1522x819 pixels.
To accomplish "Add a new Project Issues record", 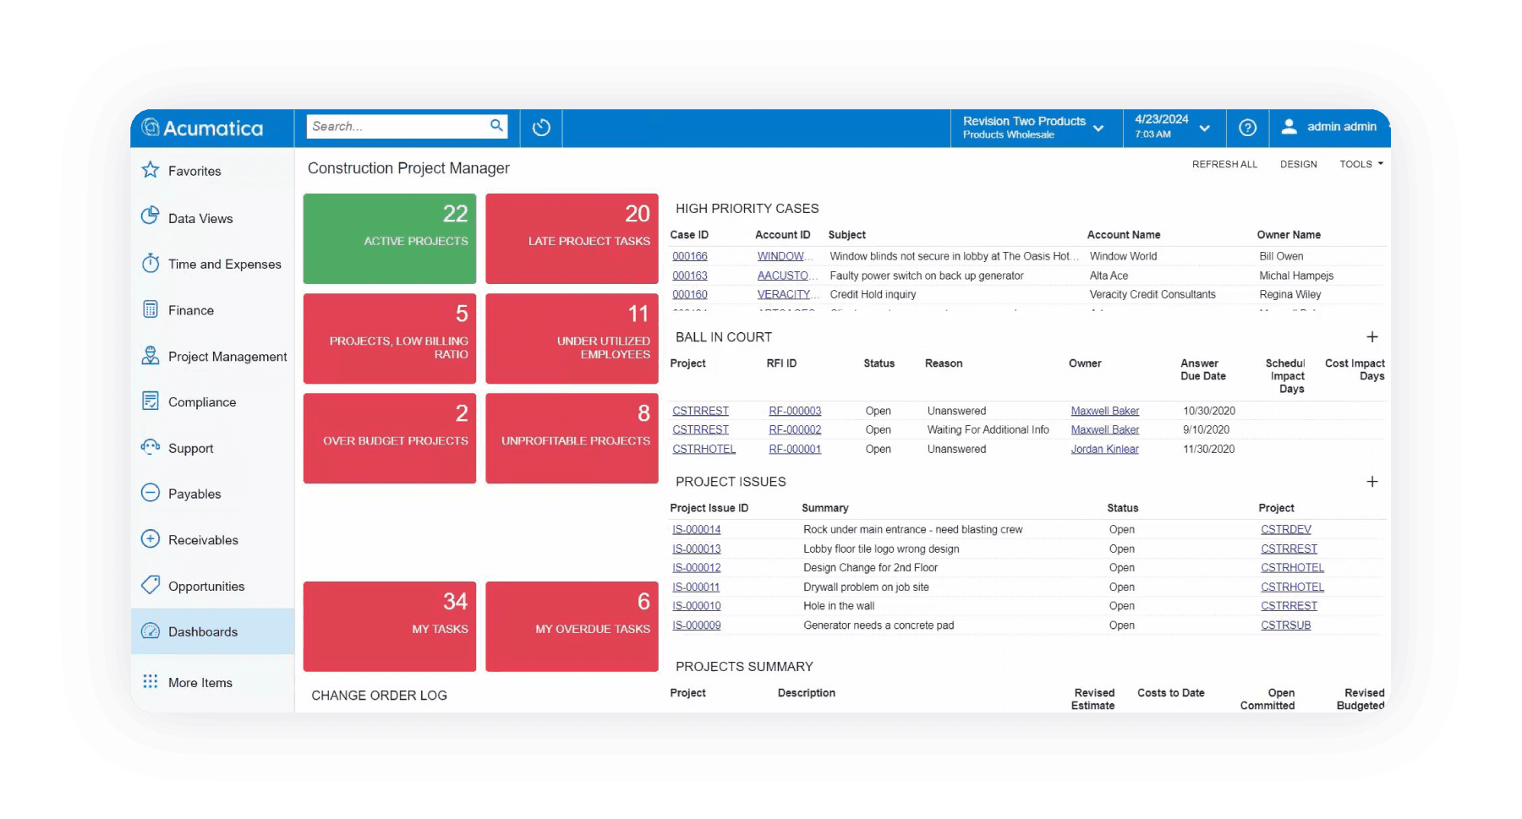I will [1372, 482].
